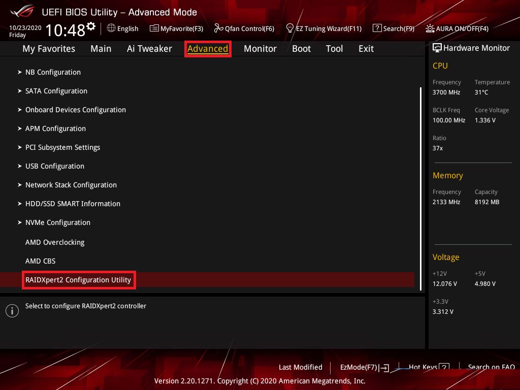
Task: Click the ROG logo icon
Action: (x=22, y=11)
